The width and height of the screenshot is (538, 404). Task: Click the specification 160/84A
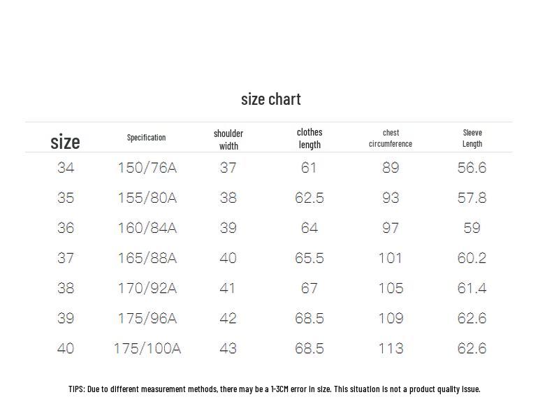coord(147,228)
